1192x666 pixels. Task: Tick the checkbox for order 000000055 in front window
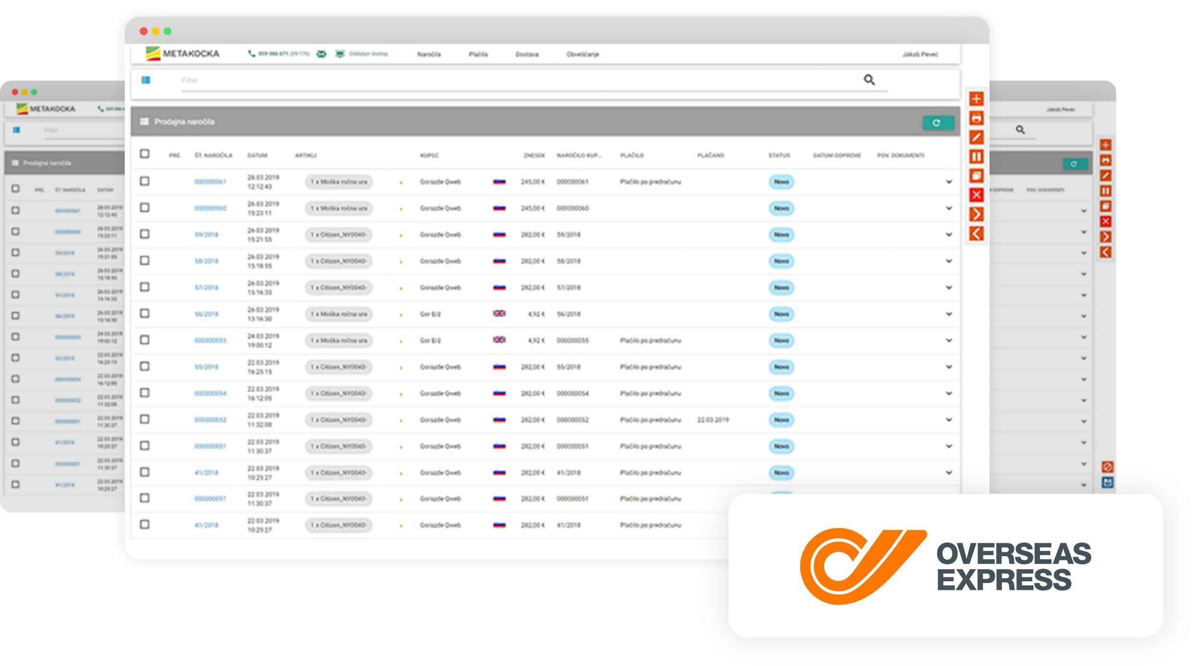144,340
